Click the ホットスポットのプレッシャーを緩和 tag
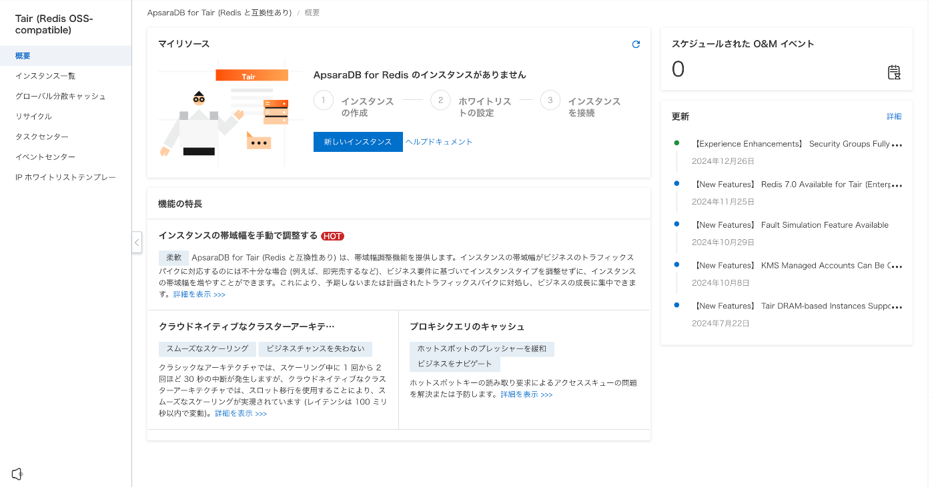 tap(482, 349)
